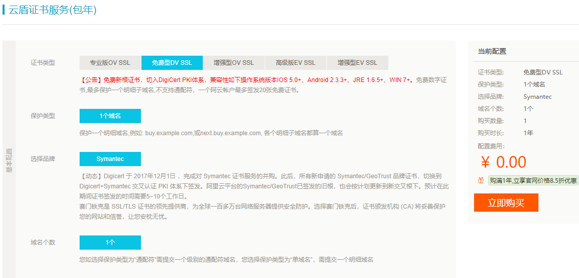
Task: Select the 专业版OV SSL certificate type
Action: pos(110,63)
